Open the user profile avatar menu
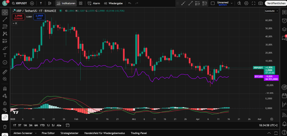Viewport: 287px width, 136px height. coord(5,3)
